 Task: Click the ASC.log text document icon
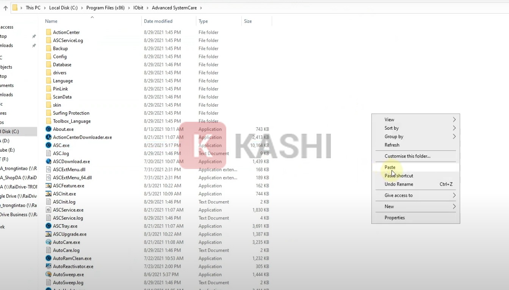coord(48,154)
